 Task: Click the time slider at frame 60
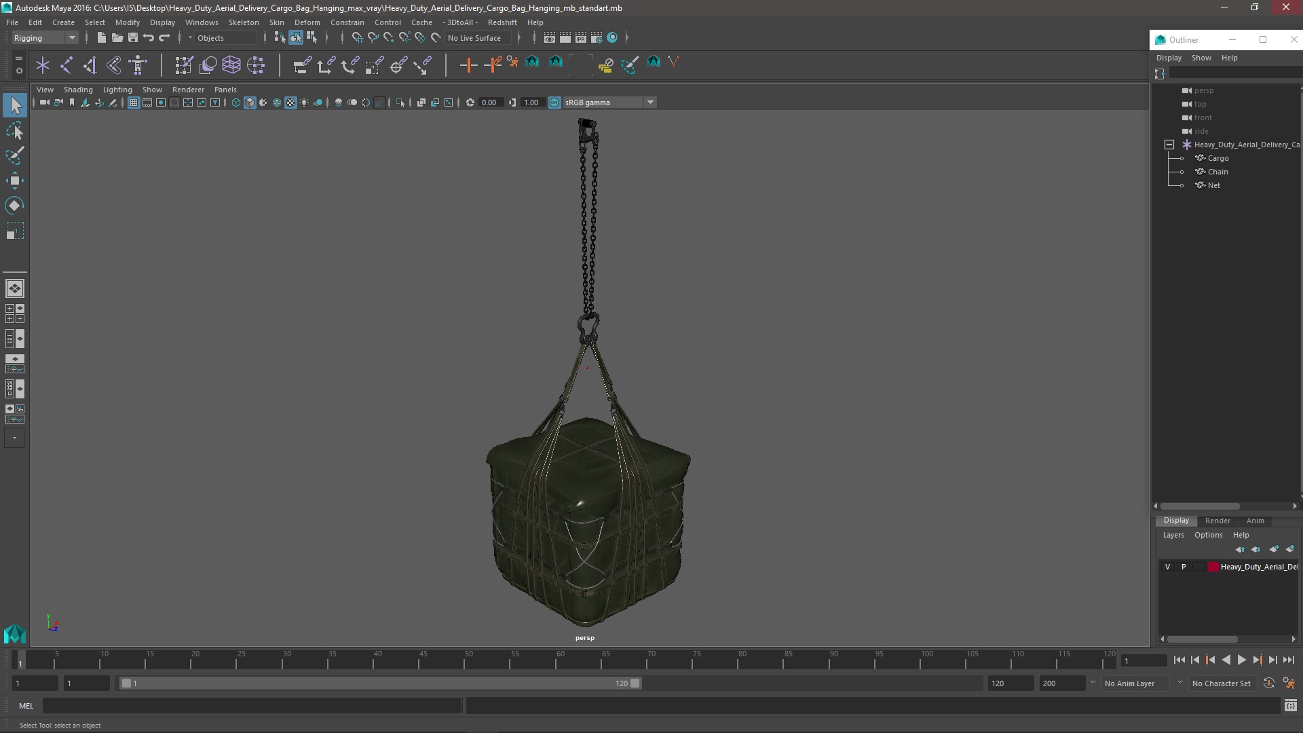(x=561, y=660)
